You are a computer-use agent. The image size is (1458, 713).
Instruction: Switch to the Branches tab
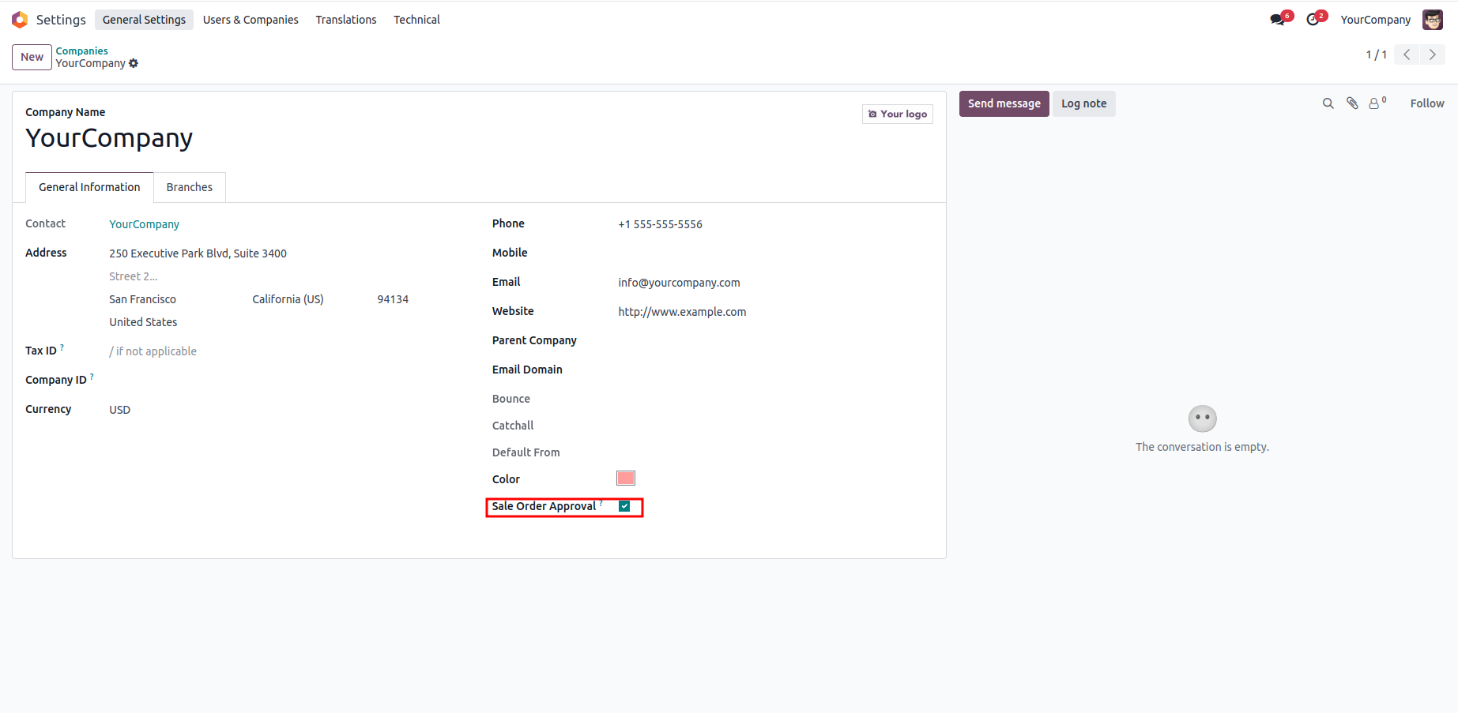click(x=190, y=187)
